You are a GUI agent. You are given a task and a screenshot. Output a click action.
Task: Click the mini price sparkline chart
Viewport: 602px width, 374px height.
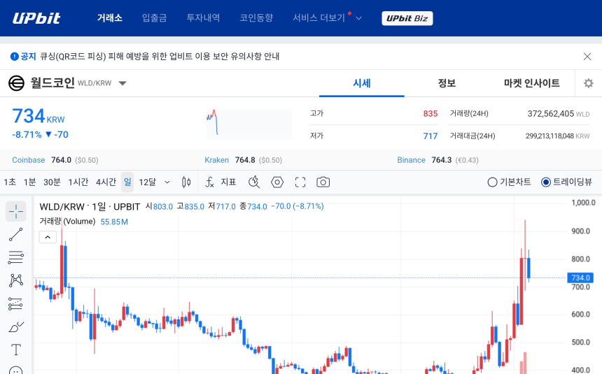tap(248, 124)
